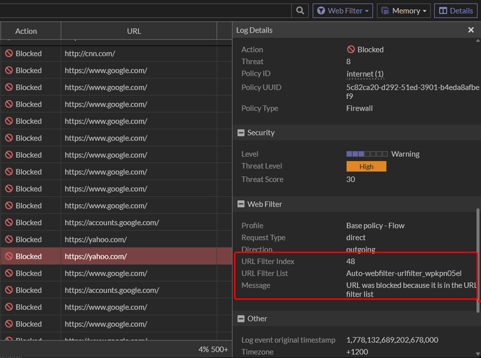Click the Policy Type value Firewall
The image size is (481, 358).
click(x=359, y=108)
